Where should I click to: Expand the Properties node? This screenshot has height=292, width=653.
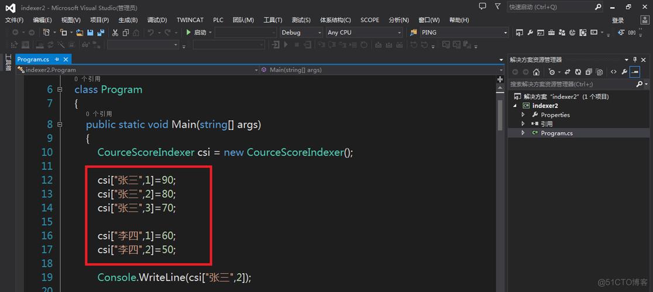(x=524, y=114)
